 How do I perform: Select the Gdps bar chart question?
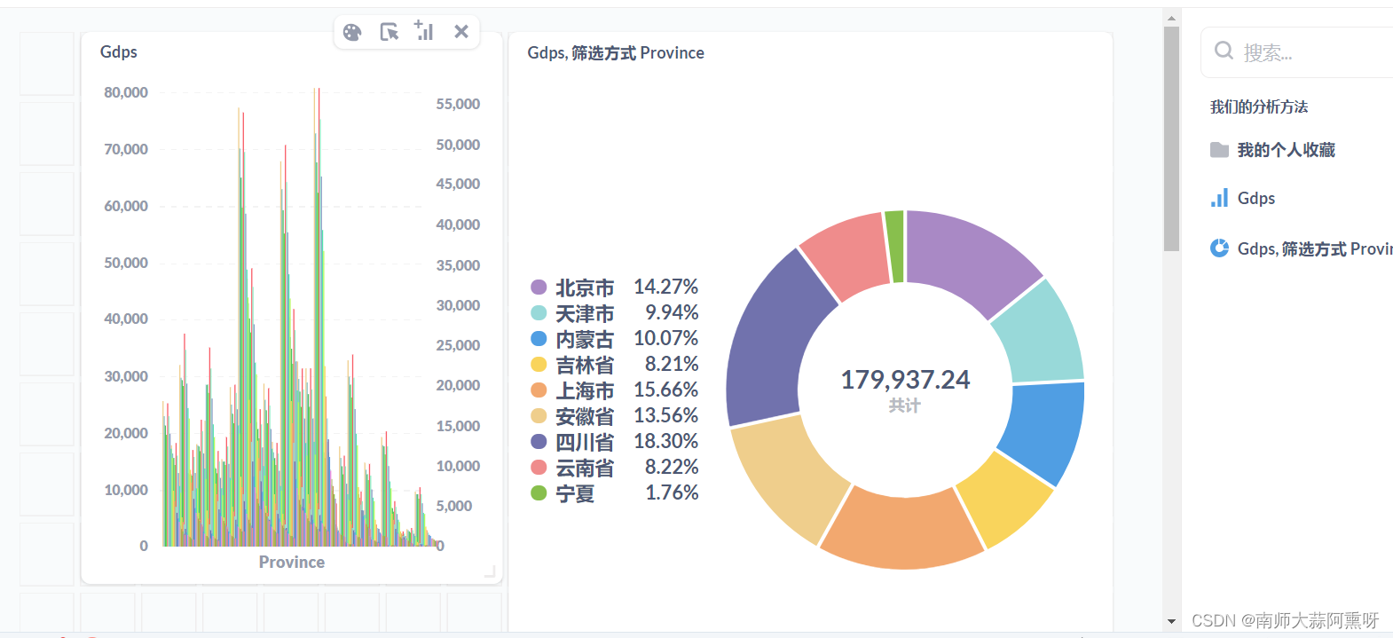click(1256, 198)
